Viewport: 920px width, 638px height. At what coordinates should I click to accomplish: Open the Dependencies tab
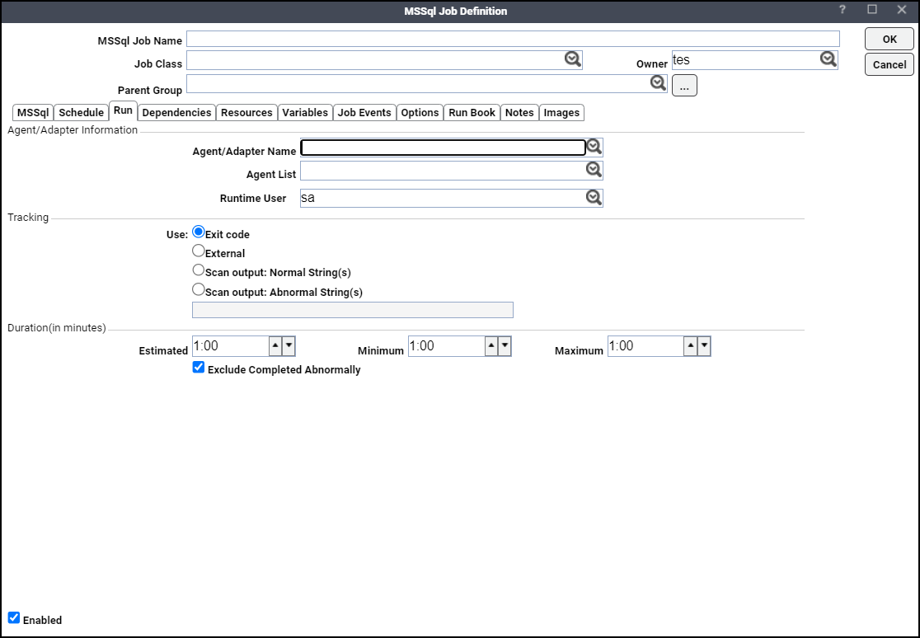pyautogui.click(x=176, y=113)
